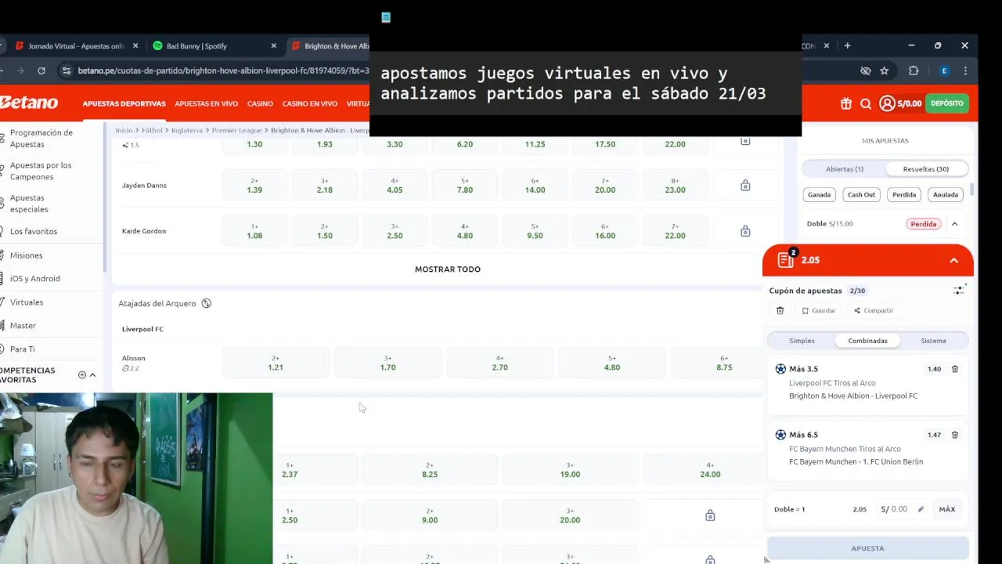Click the locked market on Jayden Danns row

pyautogui.click(x=745, y=186)
